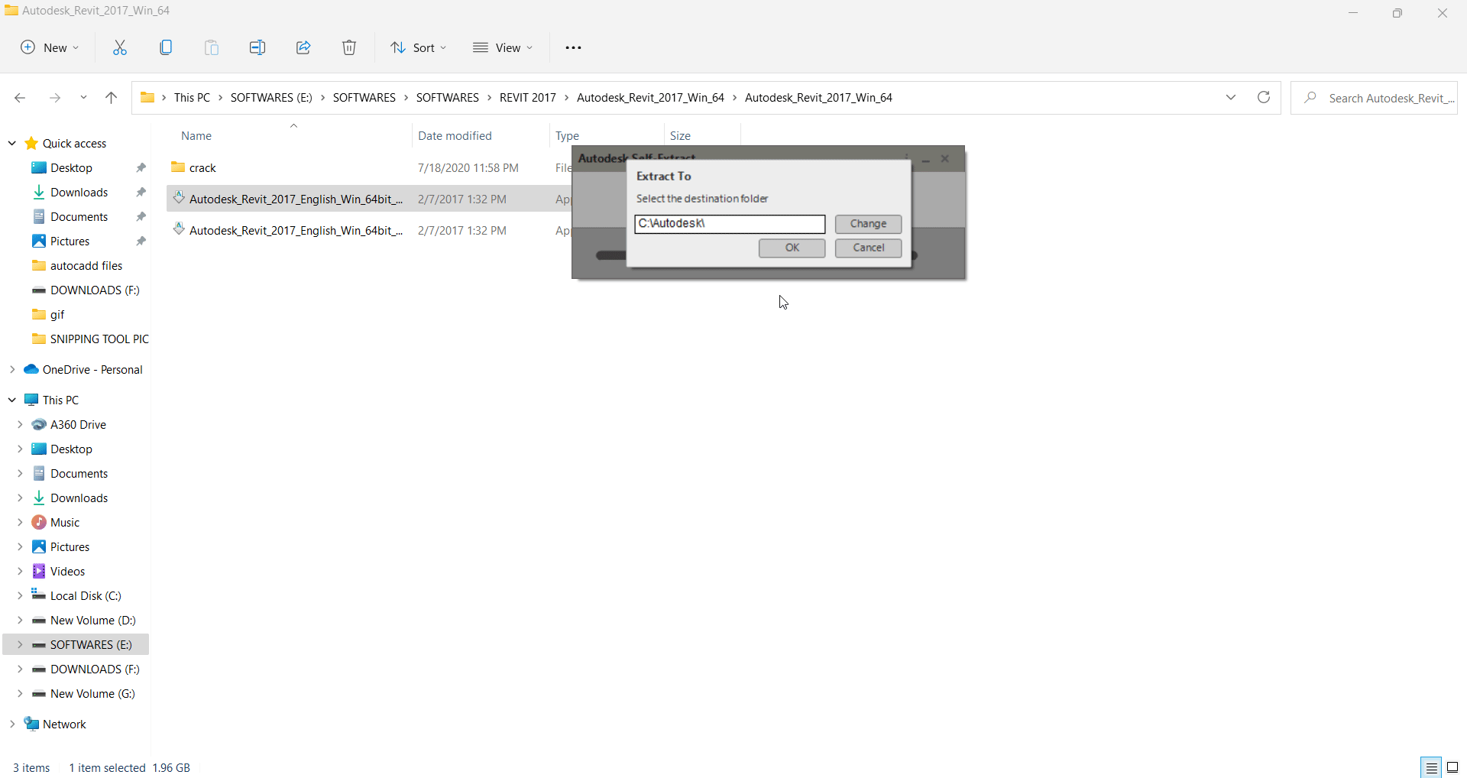Click the Rename icon in toolbar
This screenshot has height=778, width=1467.
[257, 47]
